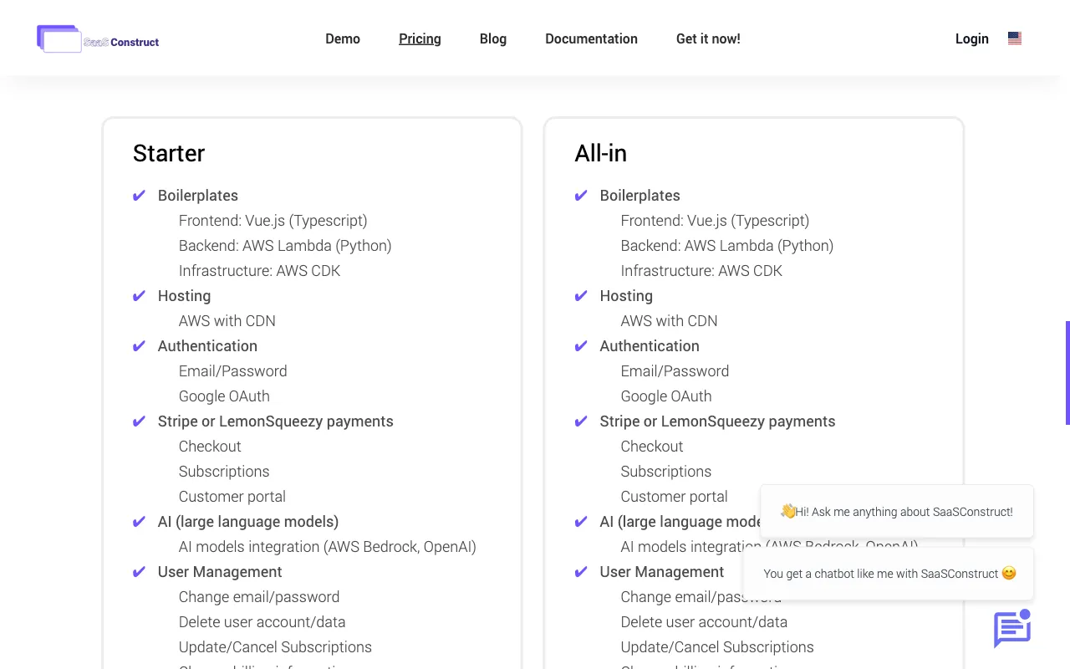1070x669 pixels.
Task: Open Documentation from the nav bar
Action: coord(591,38)
